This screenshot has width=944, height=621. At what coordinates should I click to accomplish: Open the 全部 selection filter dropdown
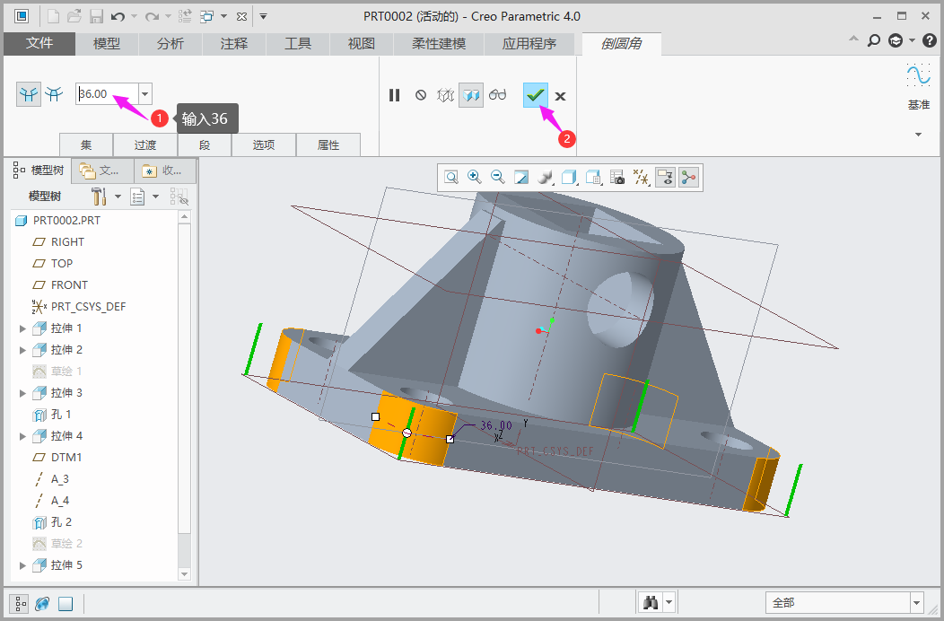pos(916,603)
